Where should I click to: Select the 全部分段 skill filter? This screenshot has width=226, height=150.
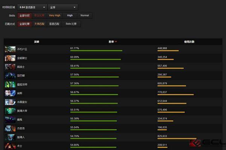coord(24,15)
